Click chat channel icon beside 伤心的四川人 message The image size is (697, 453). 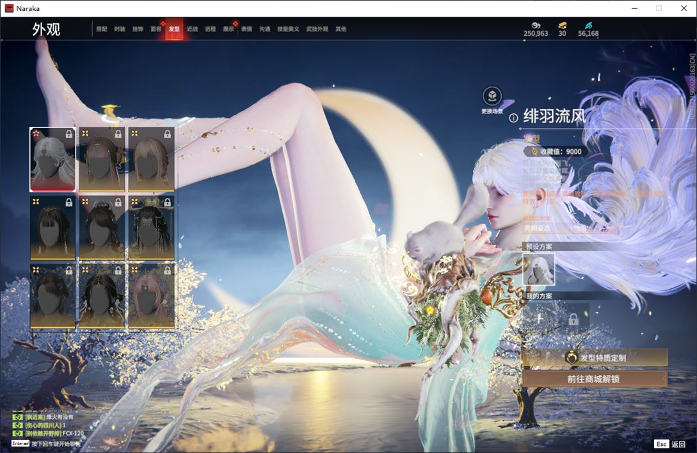click(17, 425)
